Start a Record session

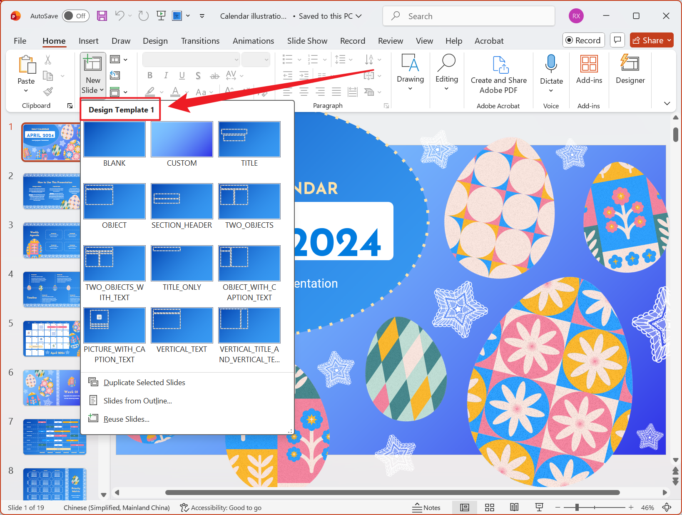[x=583, y=40]
